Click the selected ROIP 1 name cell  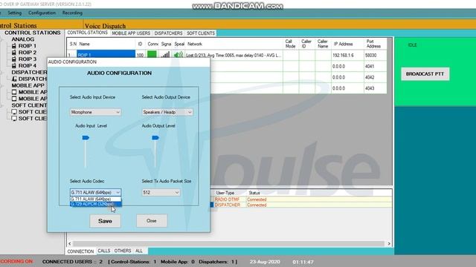pos(106,55)
